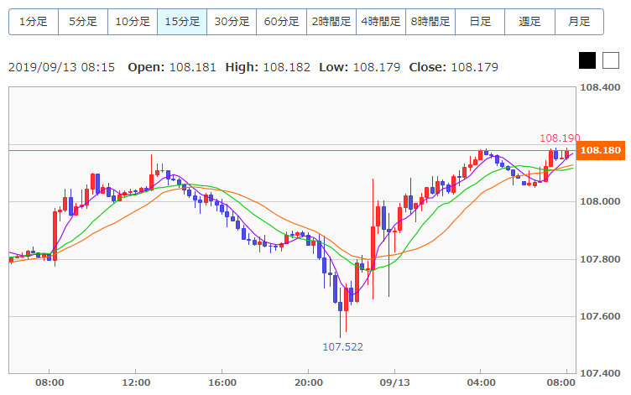Click the 09/13 date label on time axis
The width and height of the screenshot is (631, 395).
[394, 382]
